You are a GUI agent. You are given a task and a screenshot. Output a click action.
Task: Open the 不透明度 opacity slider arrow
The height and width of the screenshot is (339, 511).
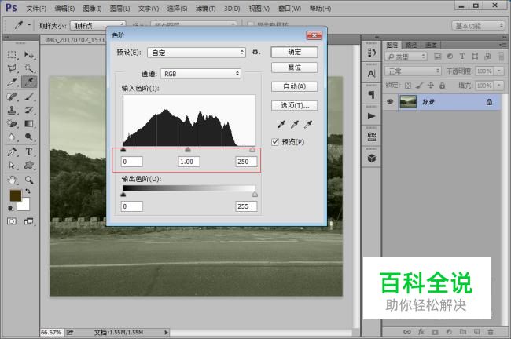pyautogui.click(x=498, y=71)
